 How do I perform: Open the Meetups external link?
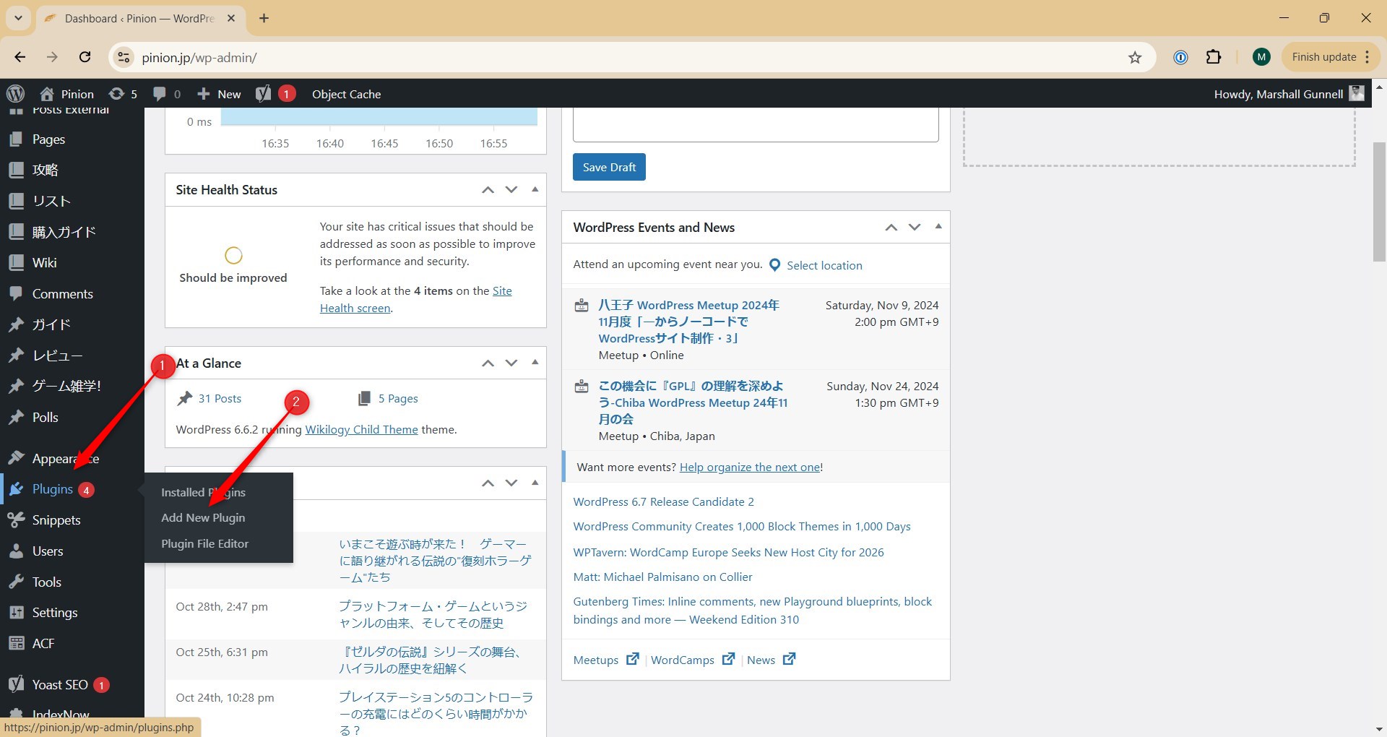[605, 660]
